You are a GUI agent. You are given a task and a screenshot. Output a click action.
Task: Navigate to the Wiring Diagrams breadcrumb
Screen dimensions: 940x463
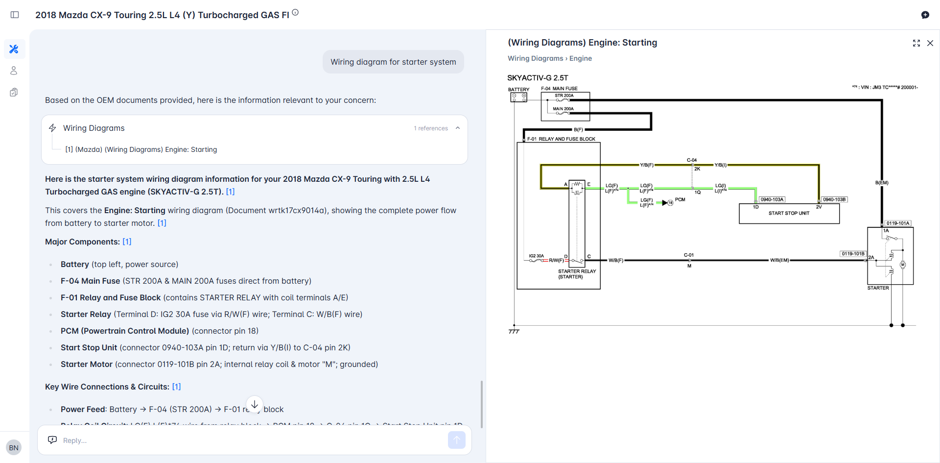534,58
